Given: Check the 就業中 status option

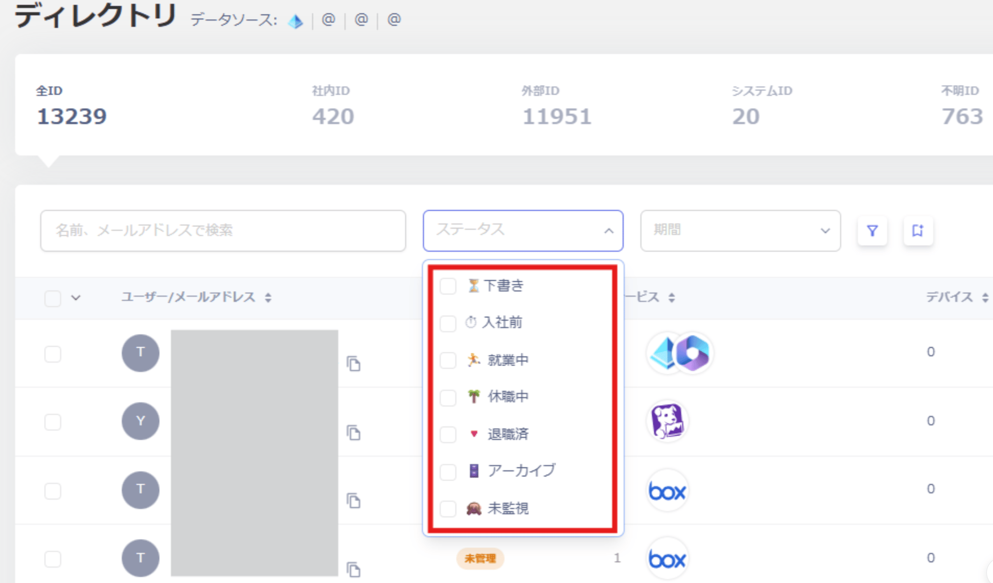Looking at the screenshot, I should point(448,360).
